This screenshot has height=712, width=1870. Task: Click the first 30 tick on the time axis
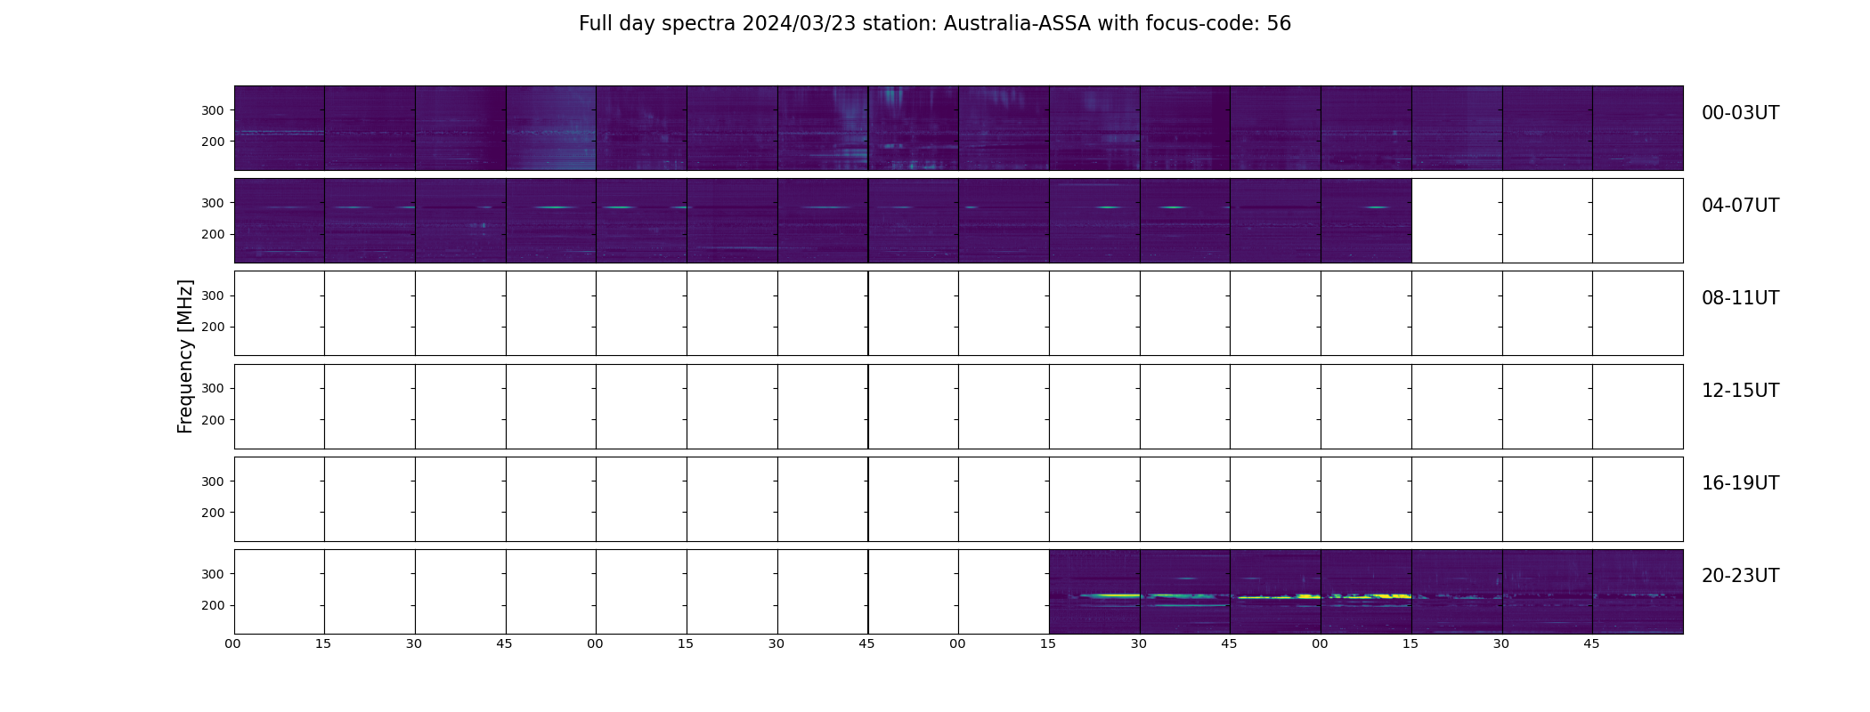pos(414,643)
